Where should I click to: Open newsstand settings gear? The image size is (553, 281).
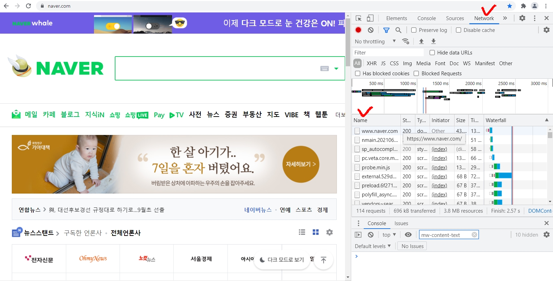[x=329, y=232]
